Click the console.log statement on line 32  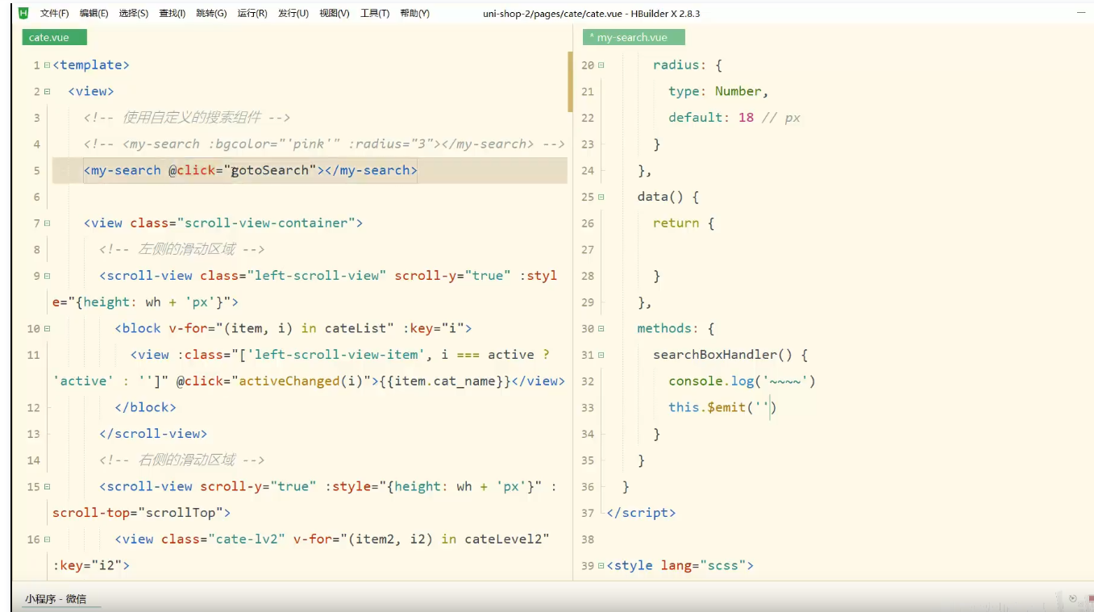[743, 381]
